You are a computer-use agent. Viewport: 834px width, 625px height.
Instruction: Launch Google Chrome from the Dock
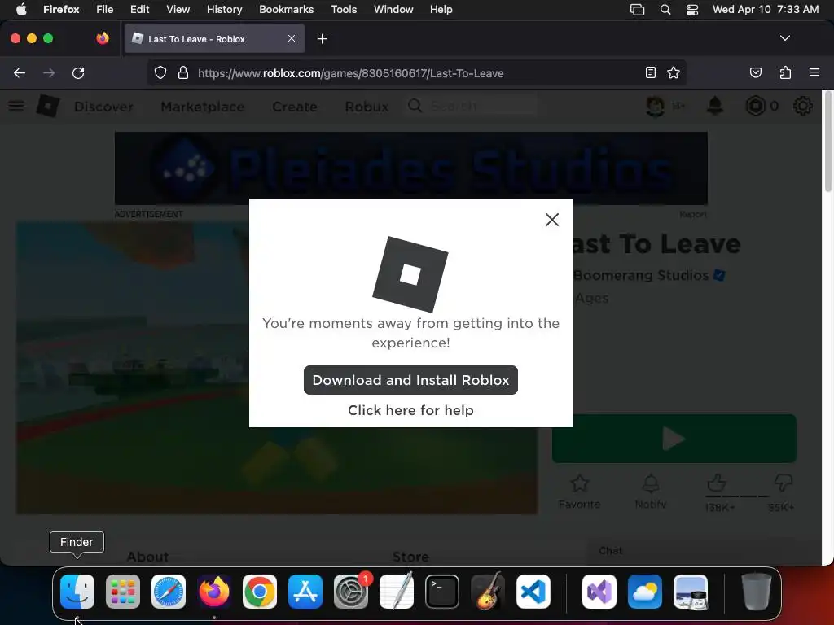[x=260, y=592]
